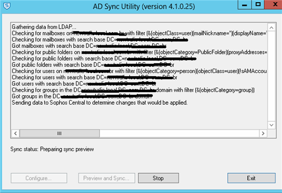Click the horizontal scrollbar thumb

(59, 133)
